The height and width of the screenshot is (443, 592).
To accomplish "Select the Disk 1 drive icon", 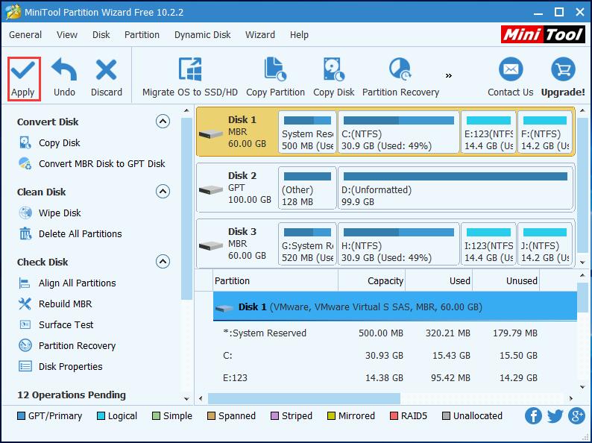I will pyautogui.click(x=211, y=133).
